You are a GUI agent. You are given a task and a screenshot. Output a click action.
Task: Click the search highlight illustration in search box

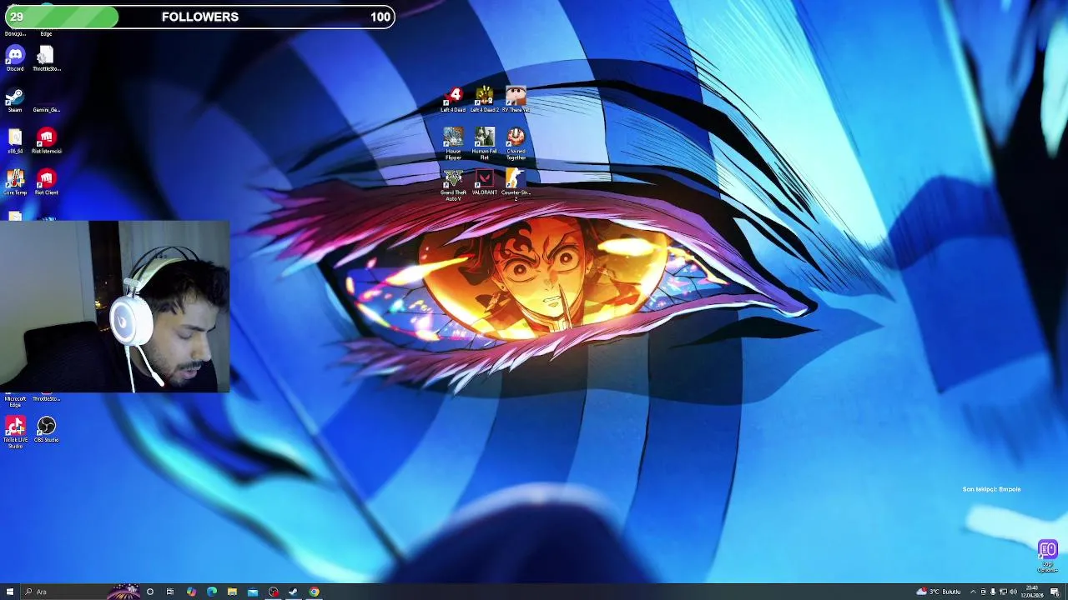[x=123, y=592]
